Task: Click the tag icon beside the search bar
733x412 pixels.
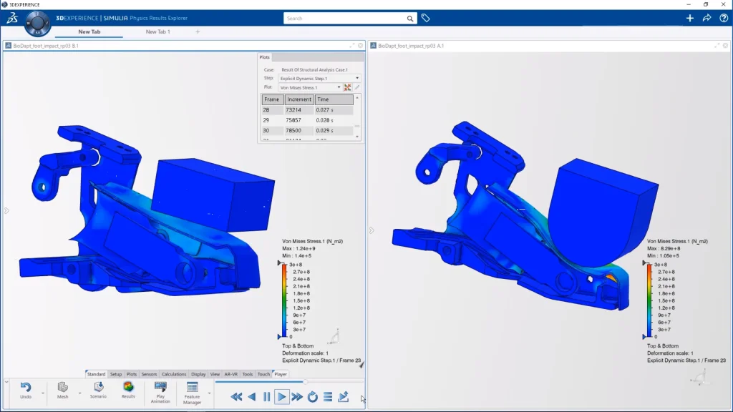Action: pos(425,18)
